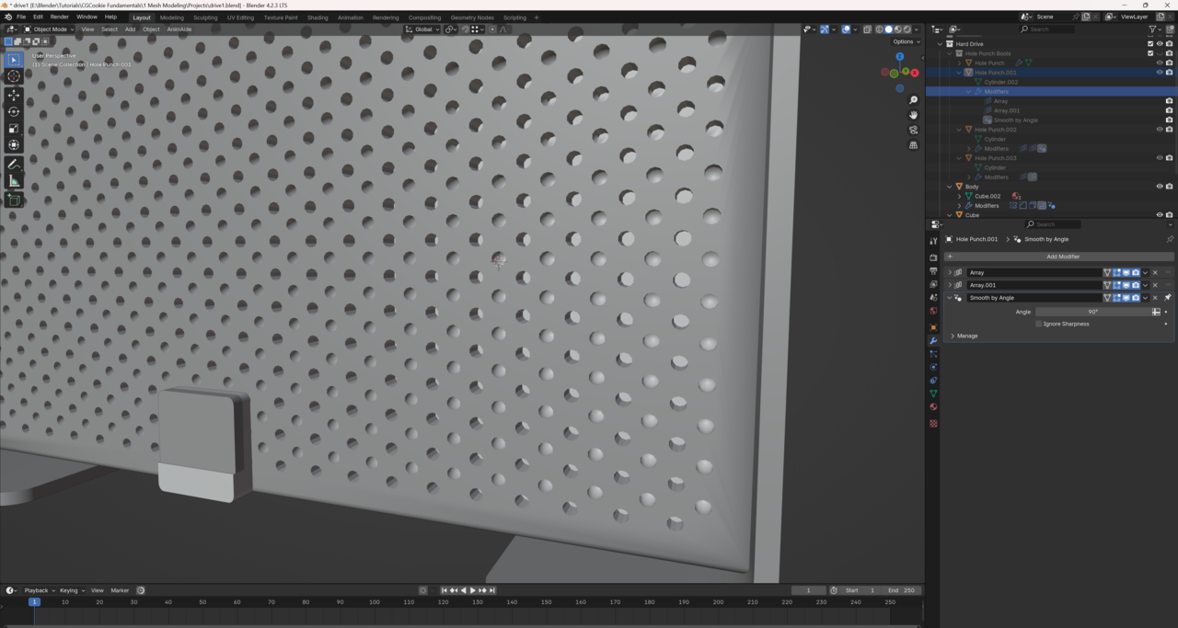The image size is (1178, 628).
Task: Click the Add Cube tool icon
Action: coord(14,200)
